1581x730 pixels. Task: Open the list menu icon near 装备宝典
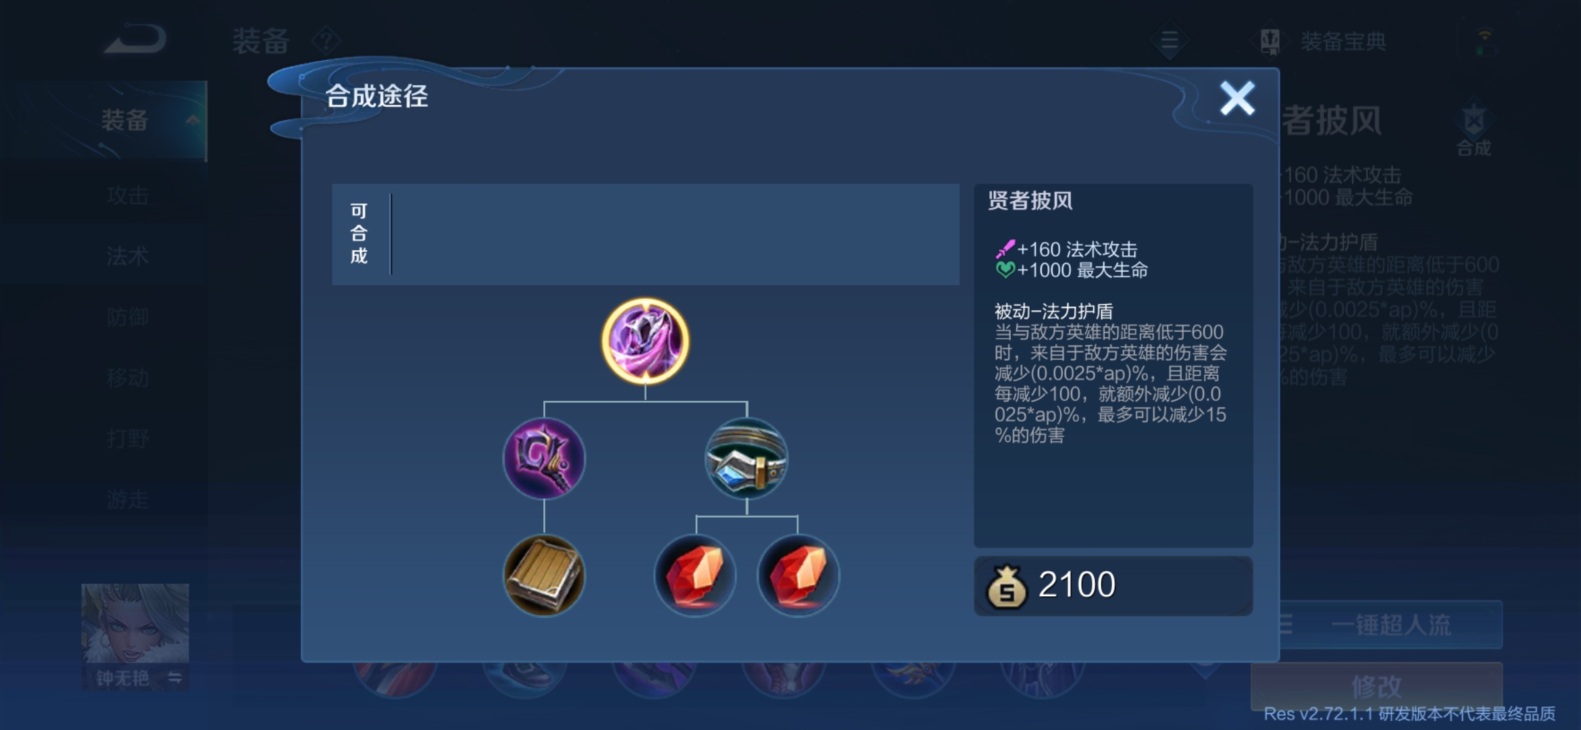(x=1170, y=41)
